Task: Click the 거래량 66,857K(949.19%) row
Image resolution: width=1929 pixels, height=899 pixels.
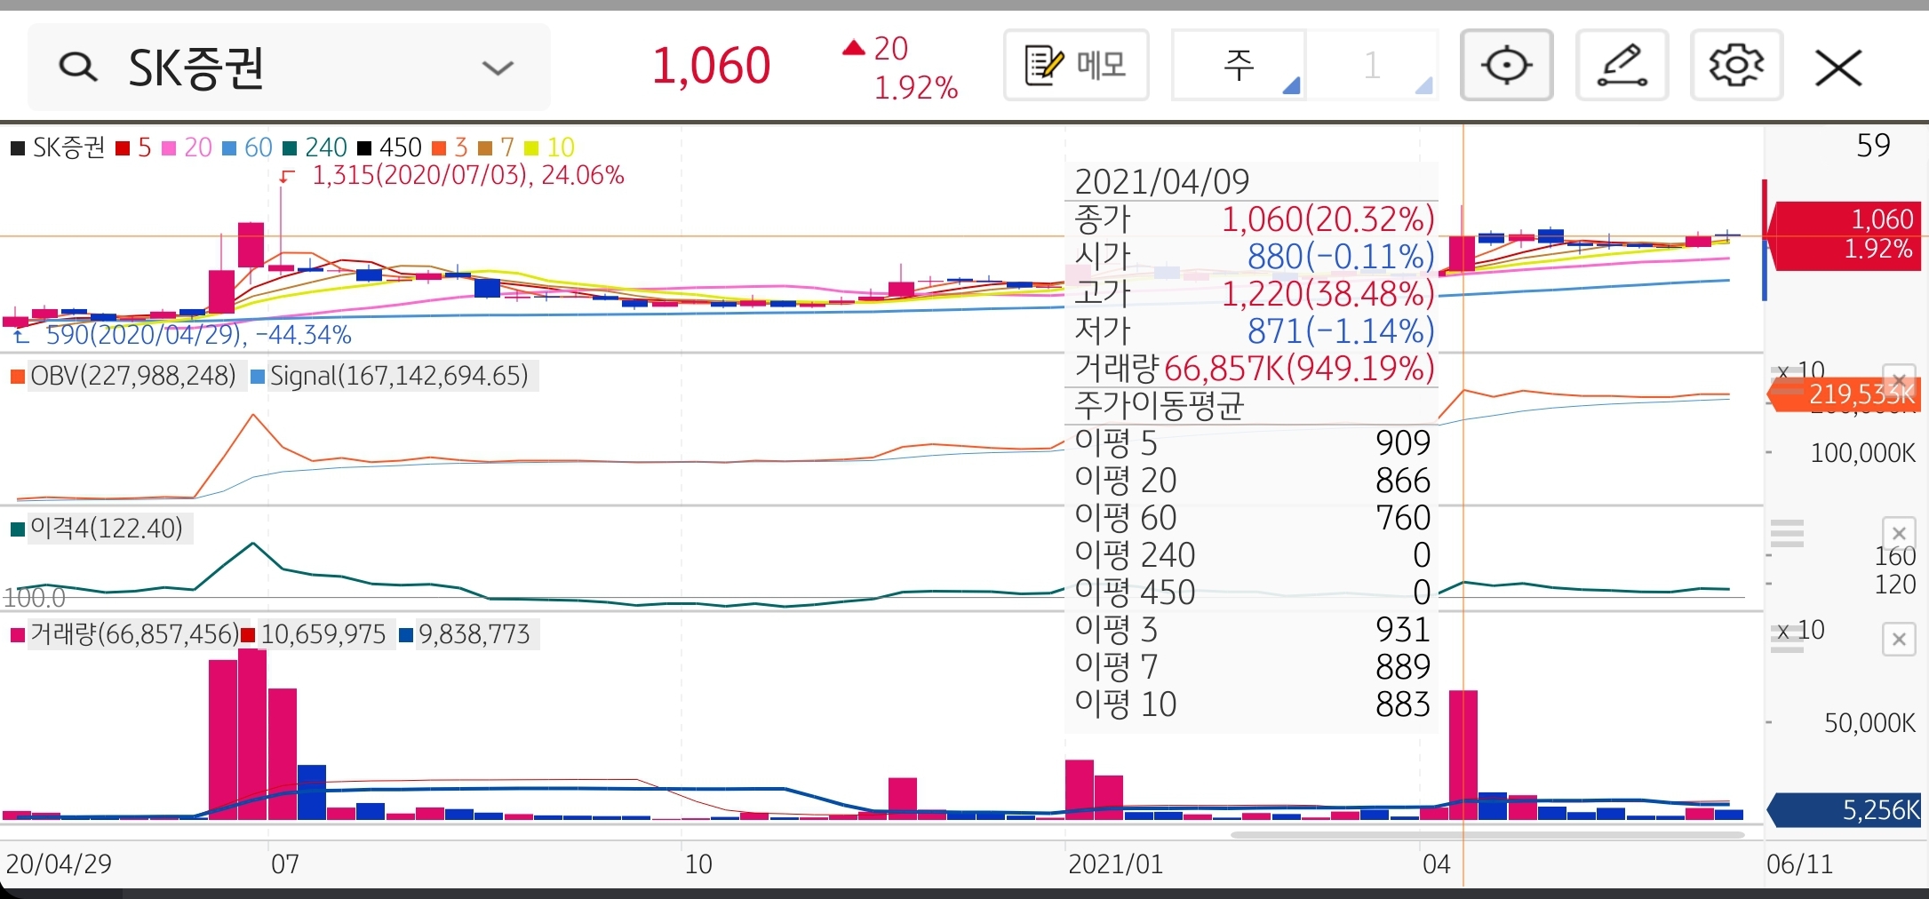Action: click(x=1254, y=368)
